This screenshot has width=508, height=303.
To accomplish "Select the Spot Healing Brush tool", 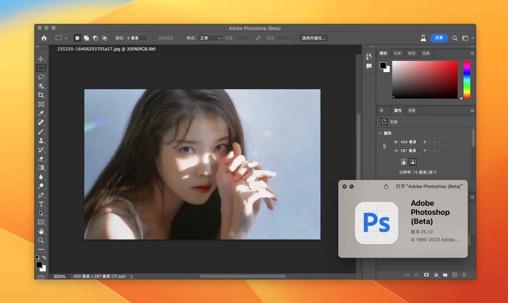I will tap(41, 122).
